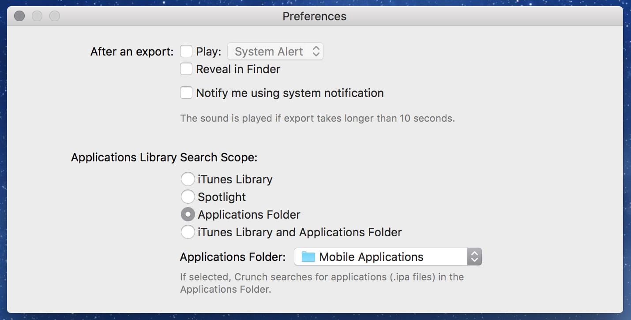Click the After an export label
631x320 pixels.
click(x=132, y=52)
